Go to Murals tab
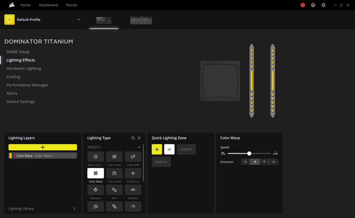 point(72,5)
